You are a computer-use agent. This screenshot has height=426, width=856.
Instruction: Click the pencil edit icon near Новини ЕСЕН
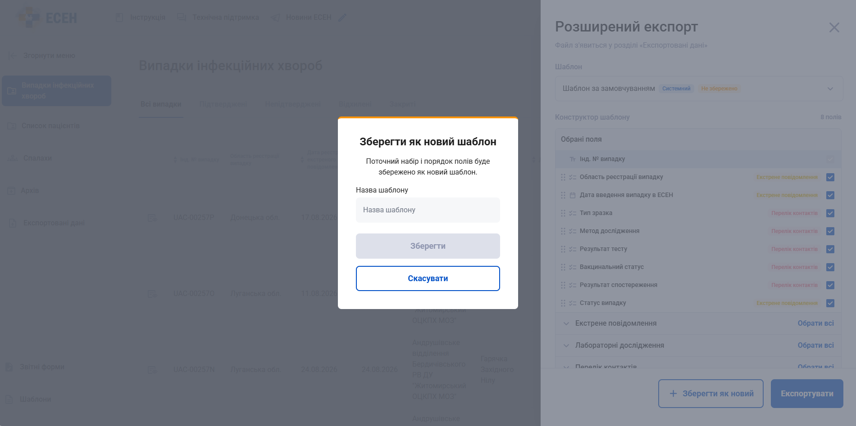point(342,18)
